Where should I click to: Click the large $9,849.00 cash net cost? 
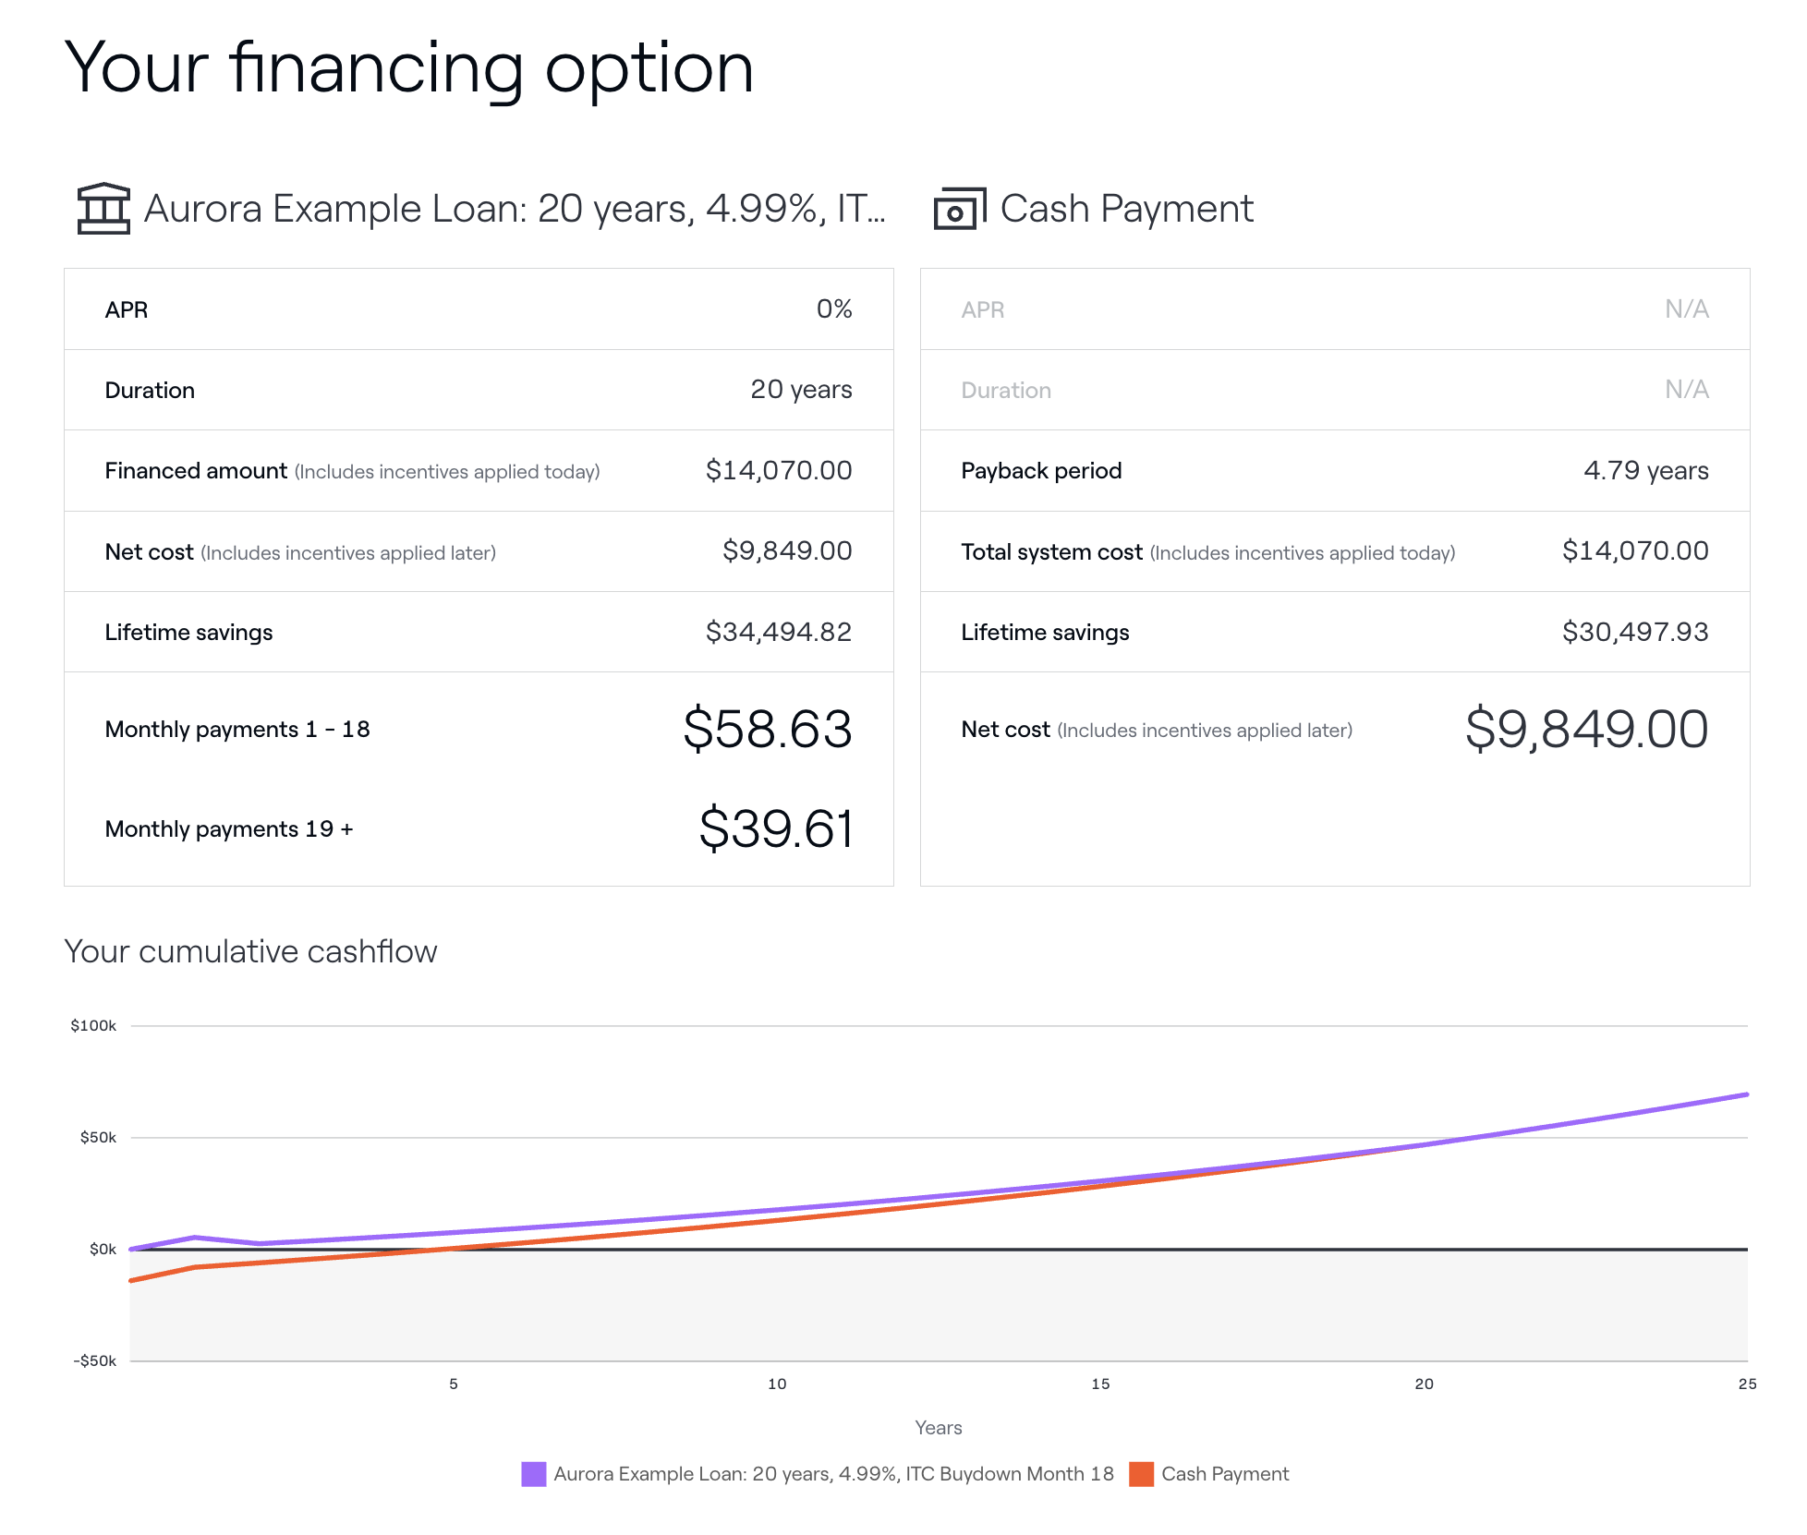click(1586, 730)
